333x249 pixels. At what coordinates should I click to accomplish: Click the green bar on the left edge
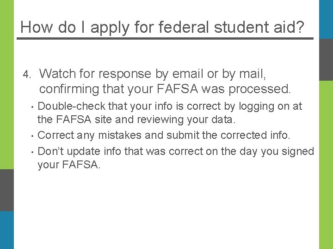point(6,83)
